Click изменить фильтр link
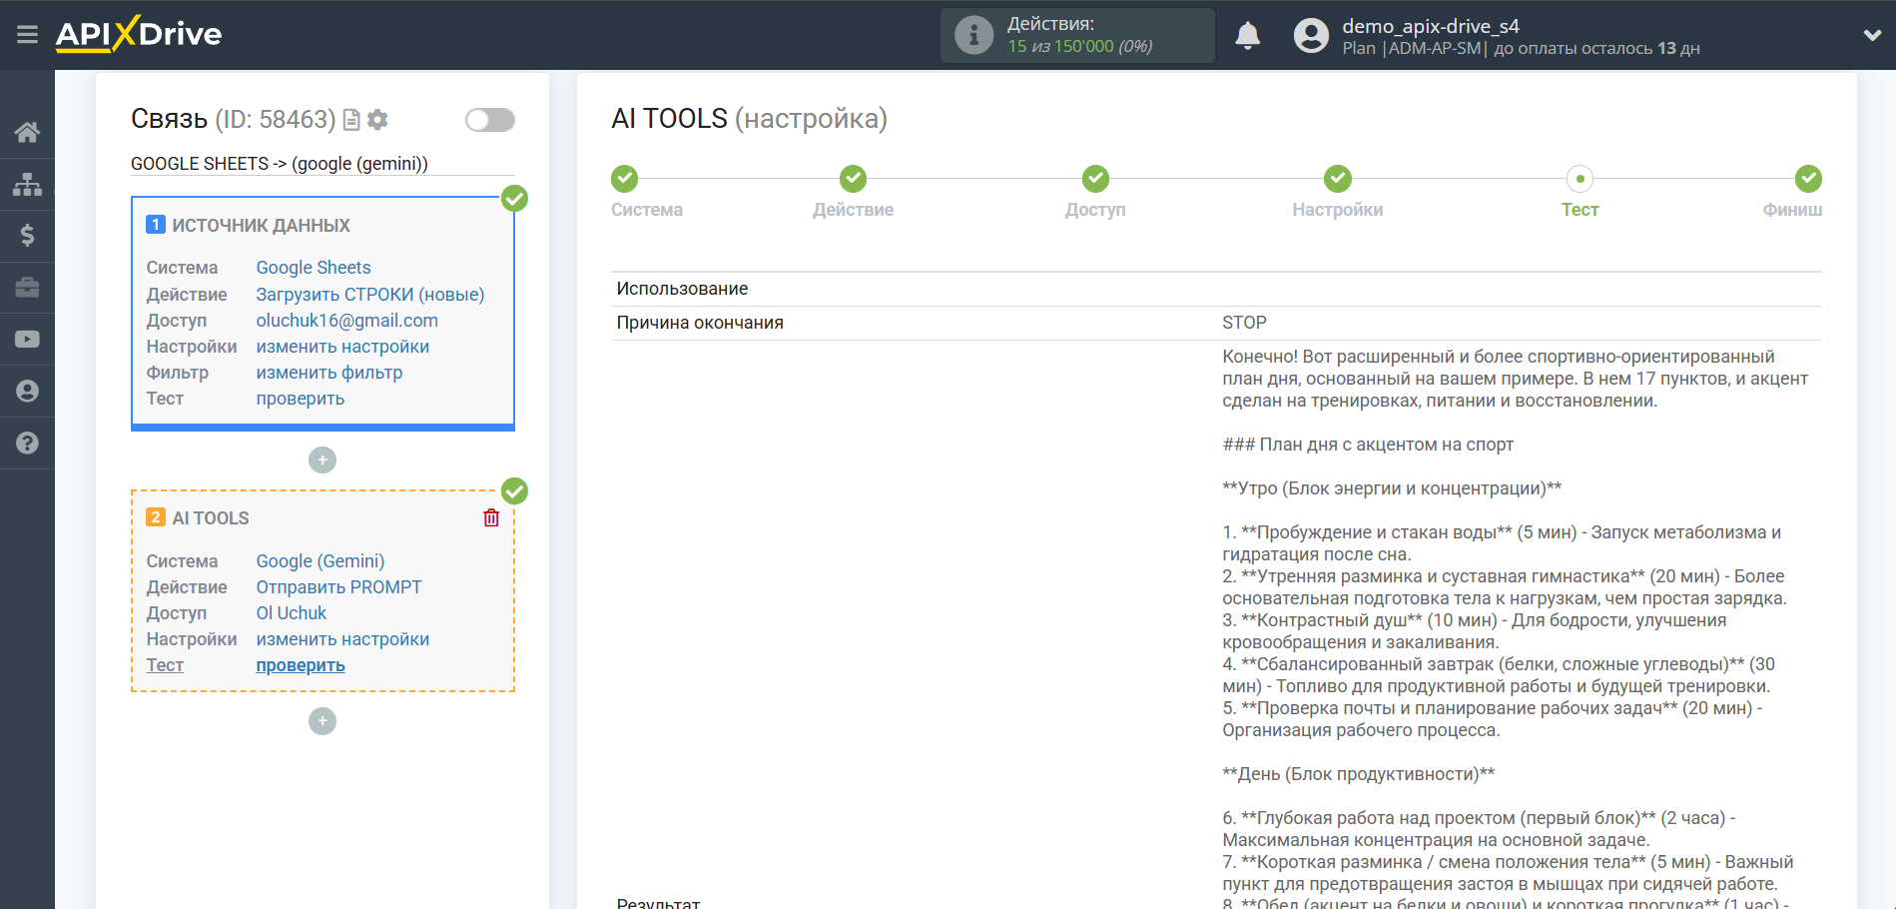The width and height of the screenshot is (1896, 909). pos(329,373)
